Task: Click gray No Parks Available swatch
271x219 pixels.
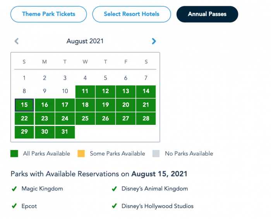Action: tap(156, 153)
